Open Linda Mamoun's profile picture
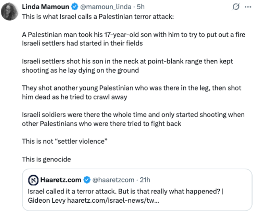The width and height of the screenshot is (257, 215). point(10,12)
